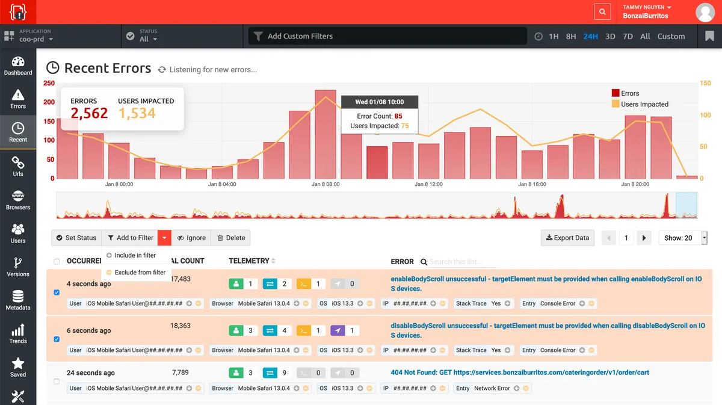Click the Export Data button
Image resolution: width=722 pixels, height=405 pixels.
(x=567, y=238)
